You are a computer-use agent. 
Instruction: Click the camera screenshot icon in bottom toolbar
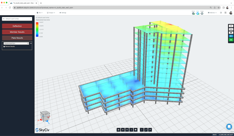tap(136, 130)
